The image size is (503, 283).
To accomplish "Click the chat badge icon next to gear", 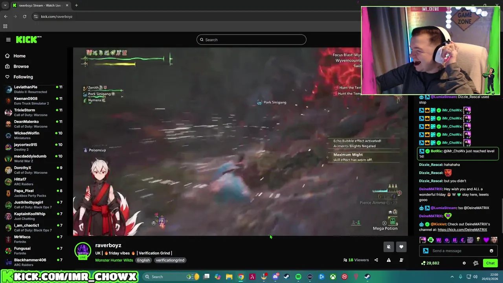I will [475, 263].
